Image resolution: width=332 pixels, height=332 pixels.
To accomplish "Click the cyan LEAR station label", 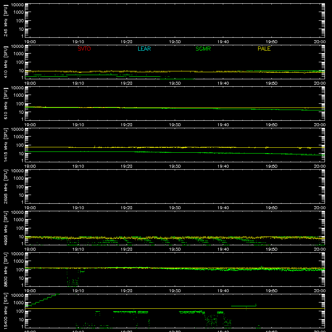I will [x=144, y=49].
